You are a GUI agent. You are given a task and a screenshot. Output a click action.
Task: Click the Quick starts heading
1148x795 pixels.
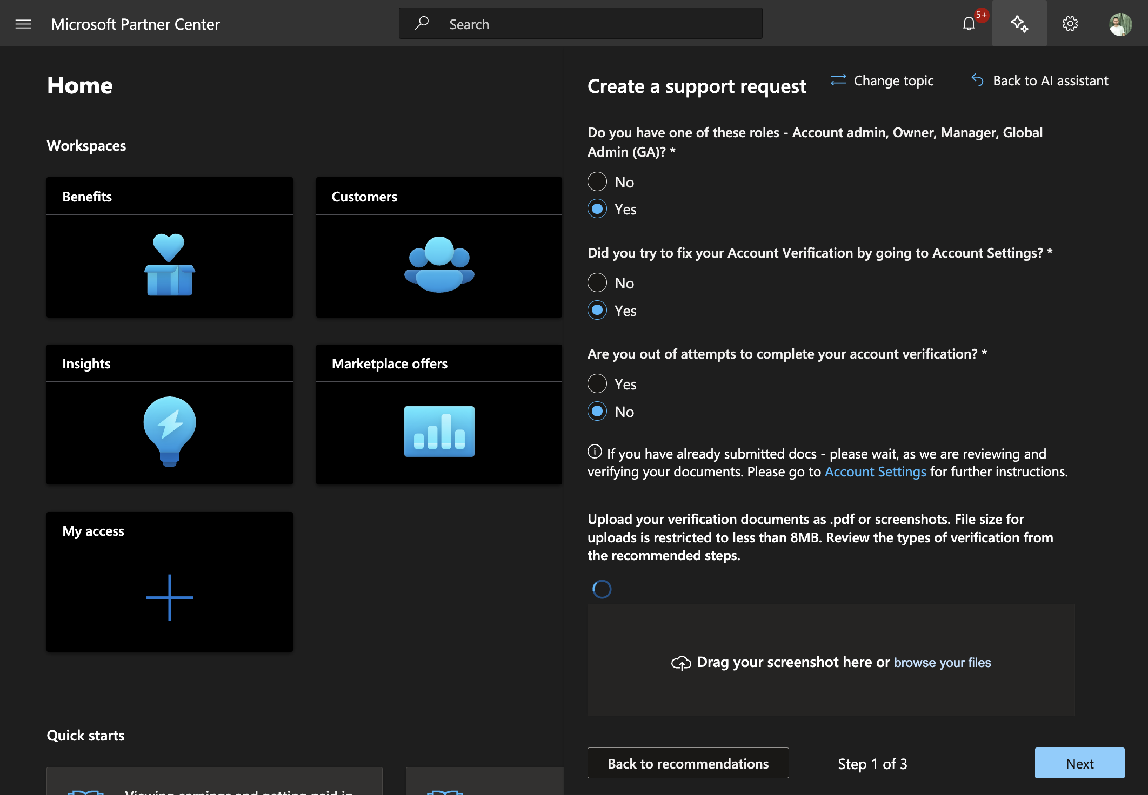[x=85, y=735]
